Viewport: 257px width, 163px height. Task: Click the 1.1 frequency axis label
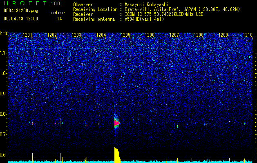[3, 53]
